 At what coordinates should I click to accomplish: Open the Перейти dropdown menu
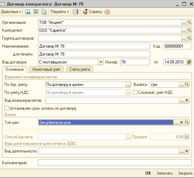point(60,12)
